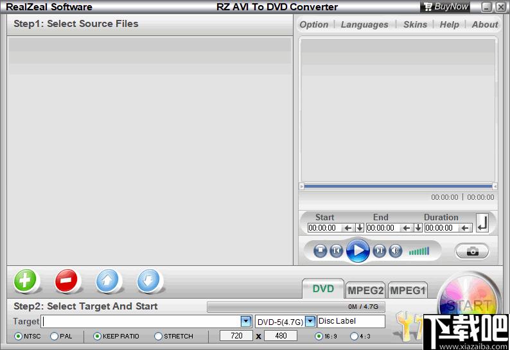Click the left marker of seek bar

pos(301,186)
